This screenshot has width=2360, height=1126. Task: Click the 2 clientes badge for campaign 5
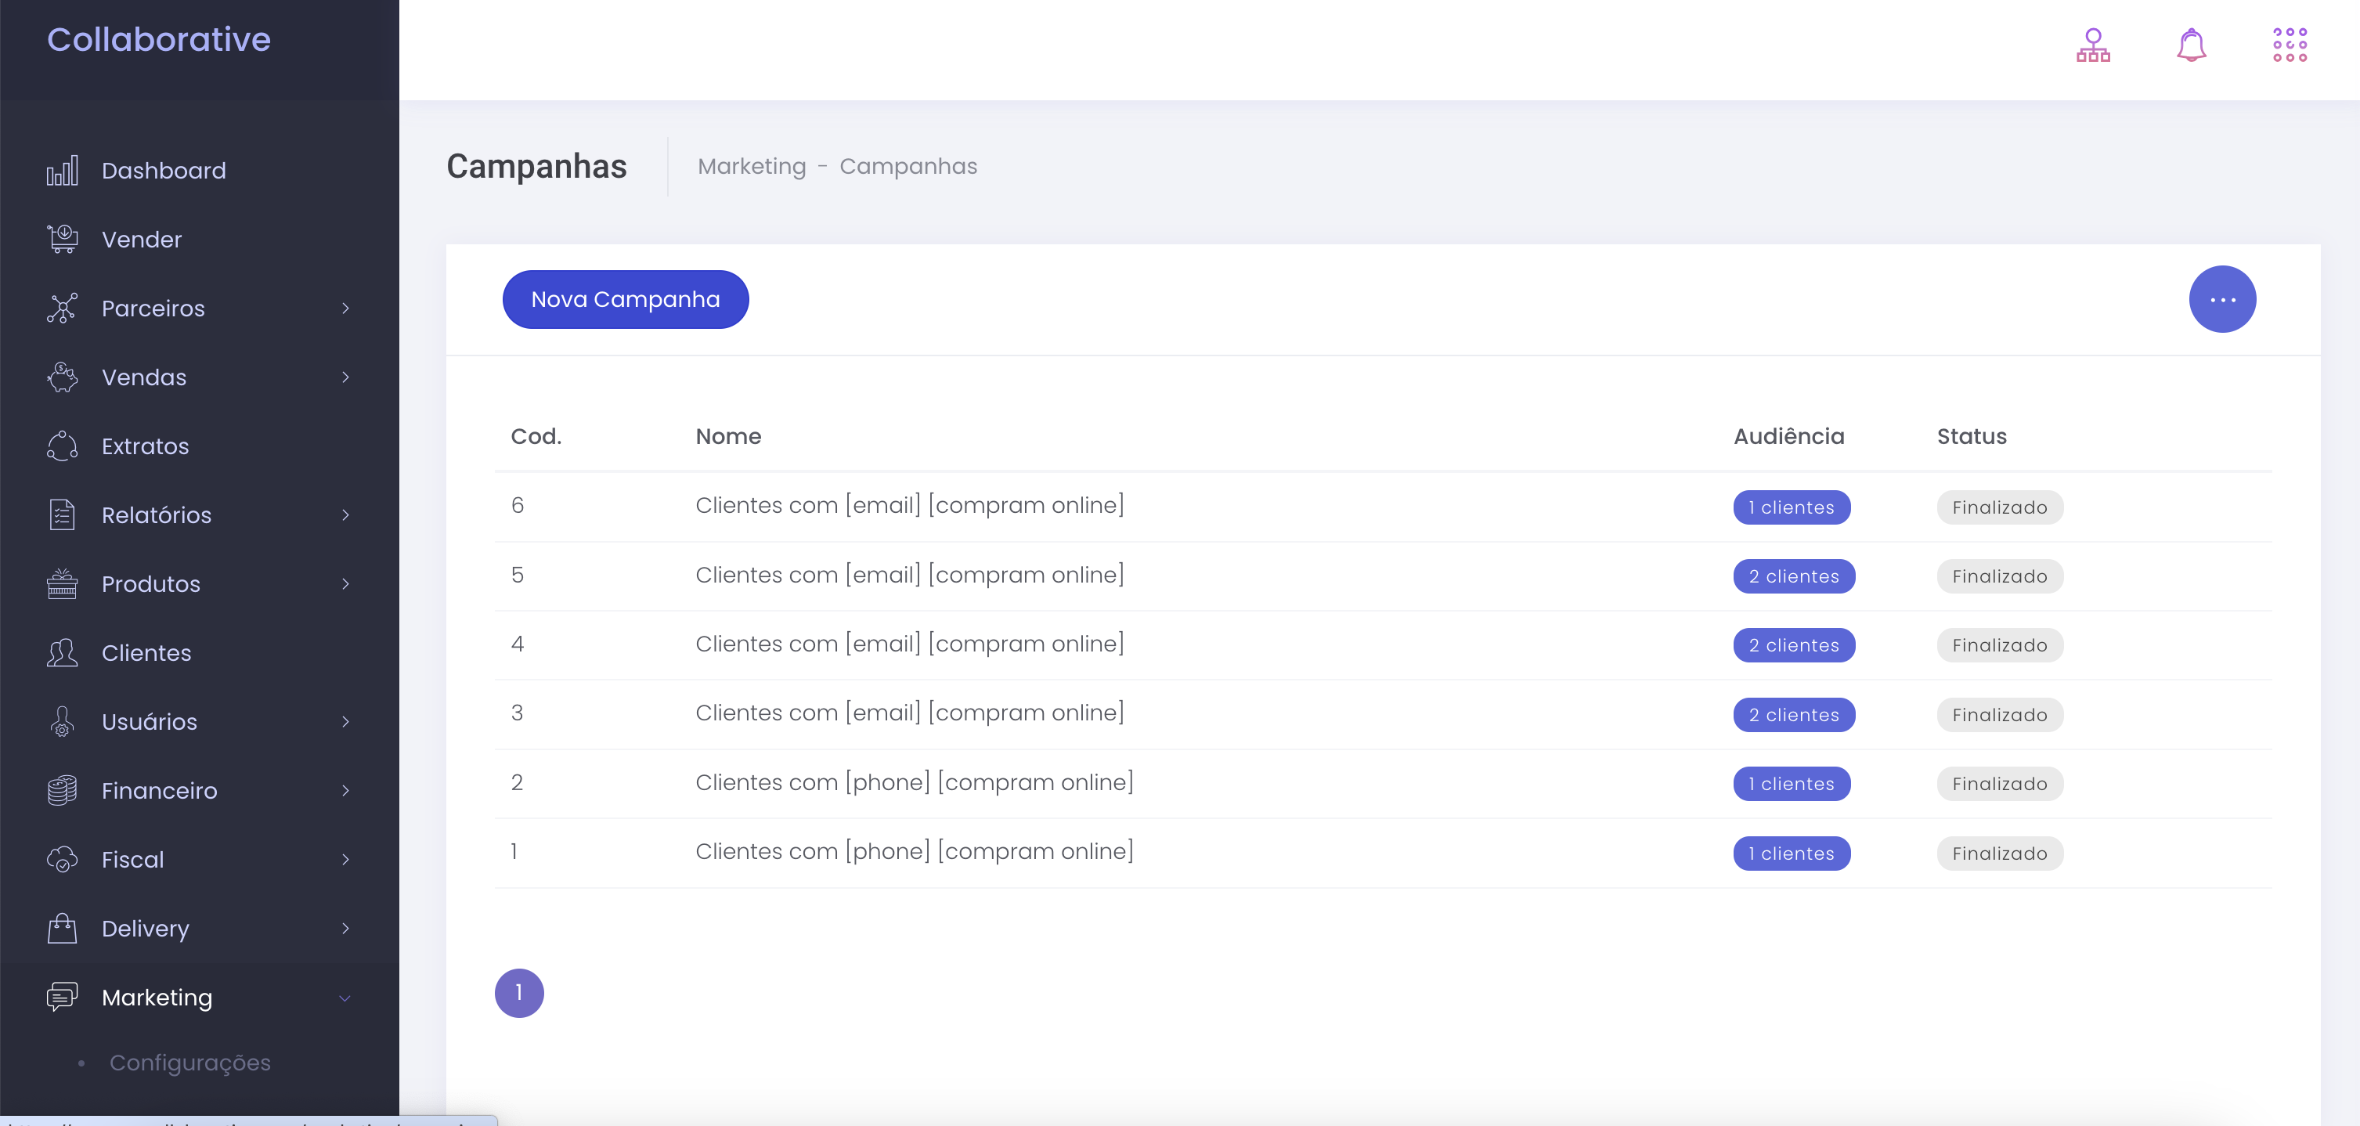pyautogui.click(x=1794, y=576)
